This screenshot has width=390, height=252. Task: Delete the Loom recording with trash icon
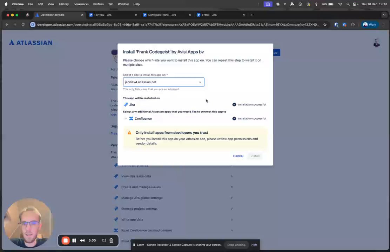click(x=112, y=240)
